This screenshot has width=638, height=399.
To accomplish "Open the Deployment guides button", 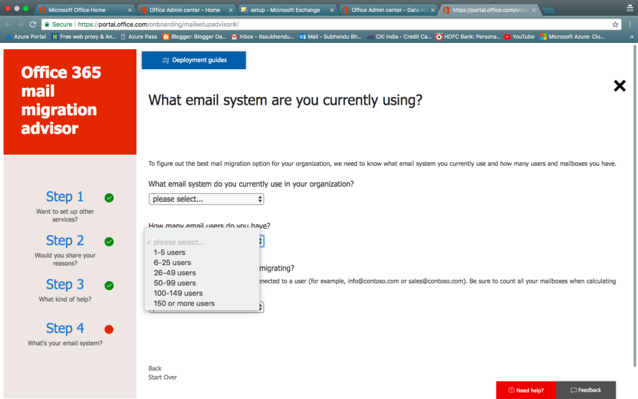I will tap(194, 60).
